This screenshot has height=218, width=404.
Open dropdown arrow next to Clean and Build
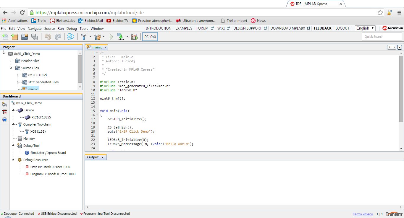tap(104, 37)
